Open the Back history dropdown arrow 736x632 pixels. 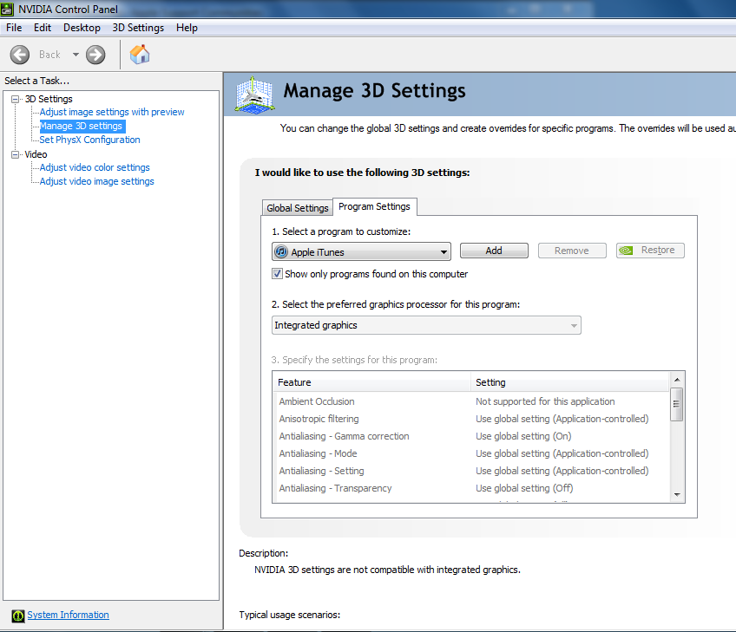tap(76, 55)
